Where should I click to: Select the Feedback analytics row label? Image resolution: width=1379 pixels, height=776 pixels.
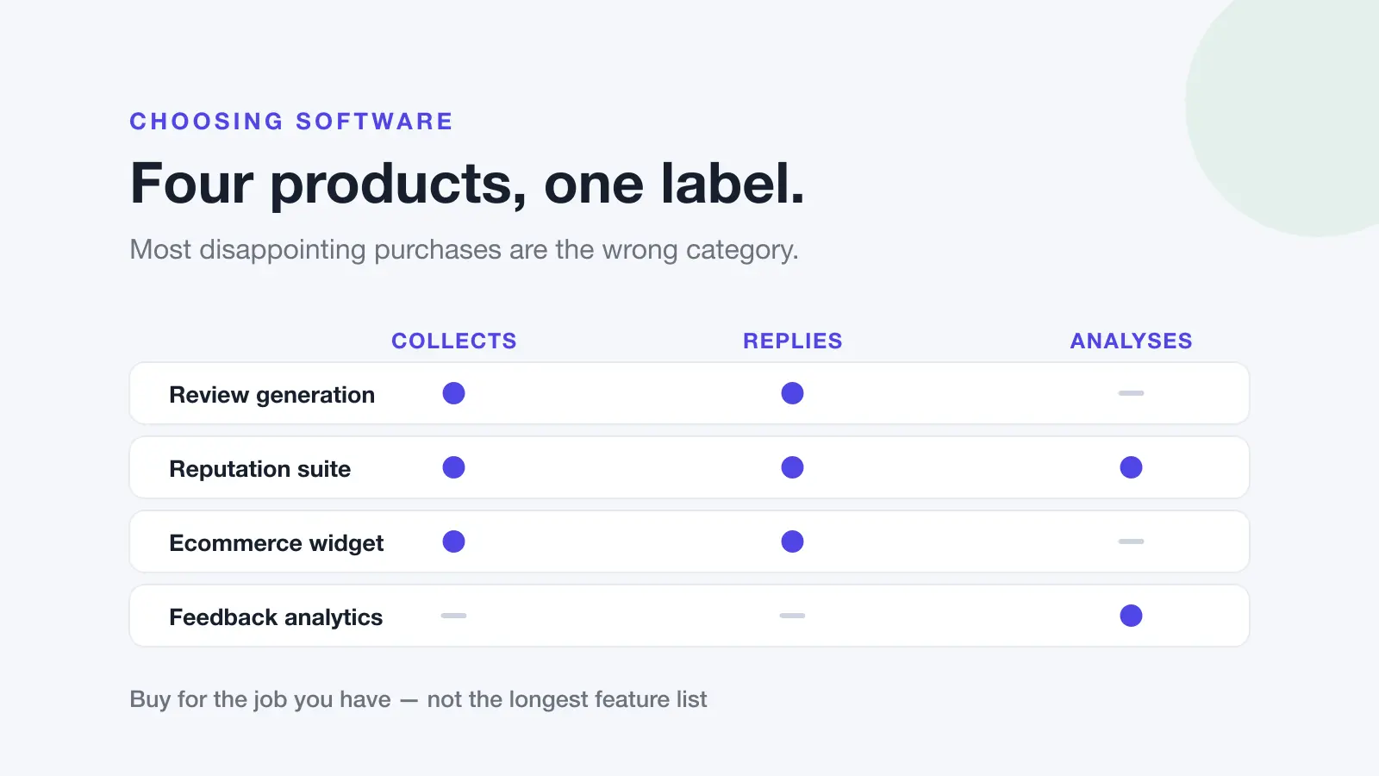276,617
